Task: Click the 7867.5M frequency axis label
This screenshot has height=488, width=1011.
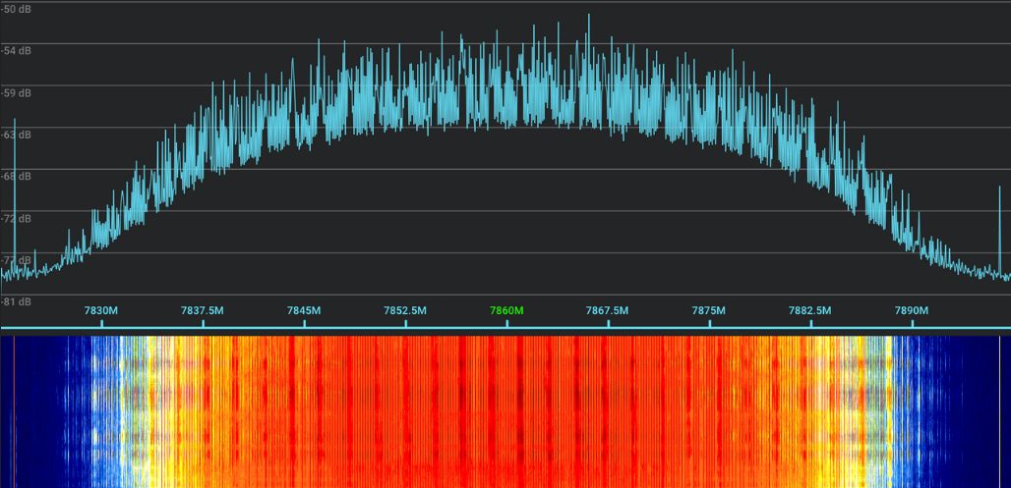Action: (x=607, y=310)
